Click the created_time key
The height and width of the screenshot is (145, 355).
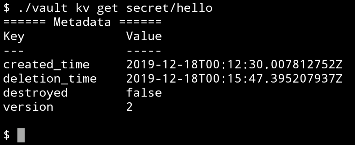46,65
